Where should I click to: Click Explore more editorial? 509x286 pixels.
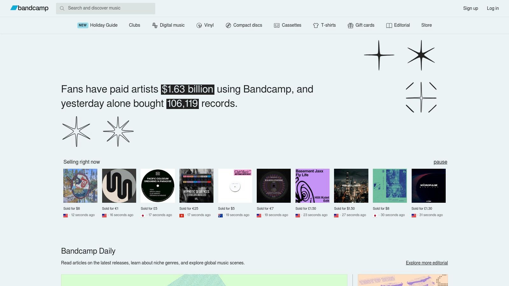426,263
